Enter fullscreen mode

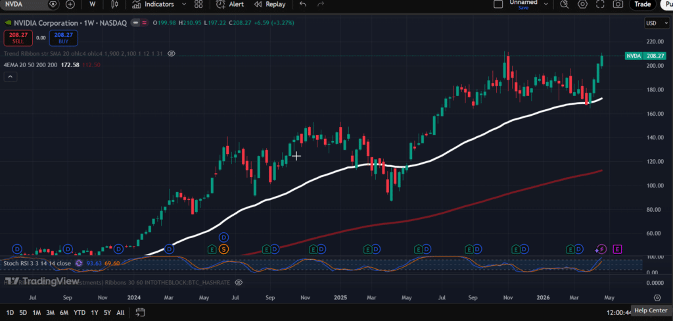click(600, 5)
